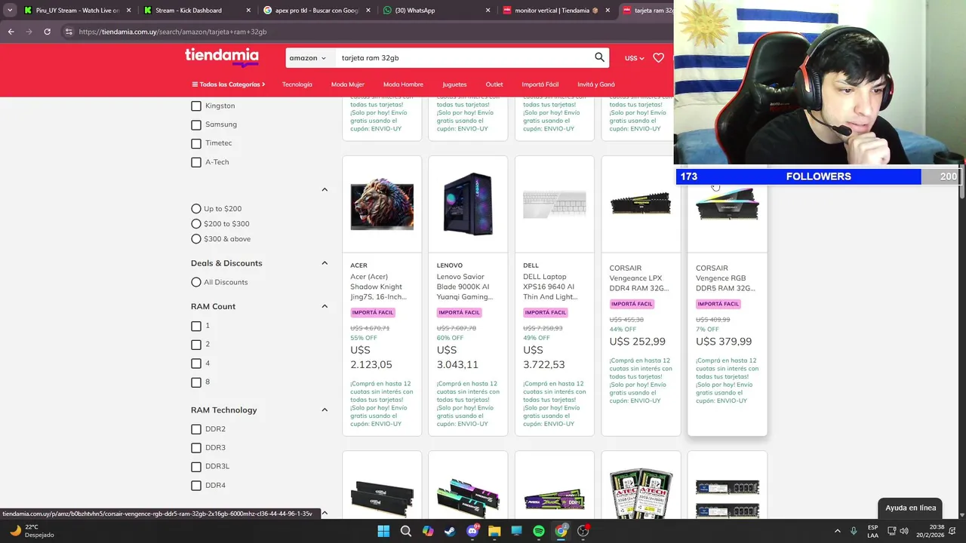Open Steam from the taskbar
Screen dimensions: 966x543
pos(450,531)
